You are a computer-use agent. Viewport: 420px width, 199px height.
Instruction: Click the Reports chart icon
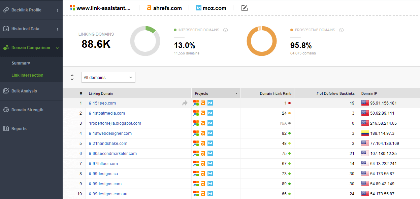(x=6, y=129)
